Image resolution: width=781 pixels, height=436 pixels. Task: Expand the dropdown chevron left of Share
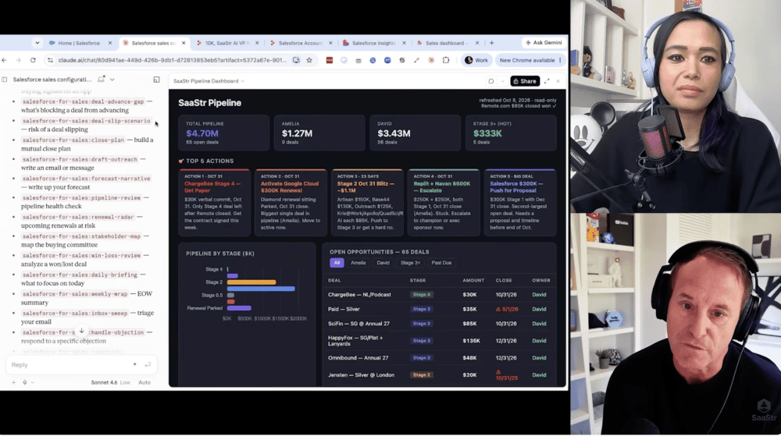point(502,81)
